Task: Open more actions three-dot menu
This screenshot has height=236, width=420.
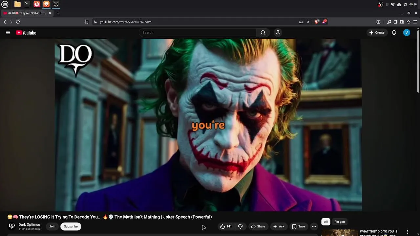Action: [x=314, y=226]
